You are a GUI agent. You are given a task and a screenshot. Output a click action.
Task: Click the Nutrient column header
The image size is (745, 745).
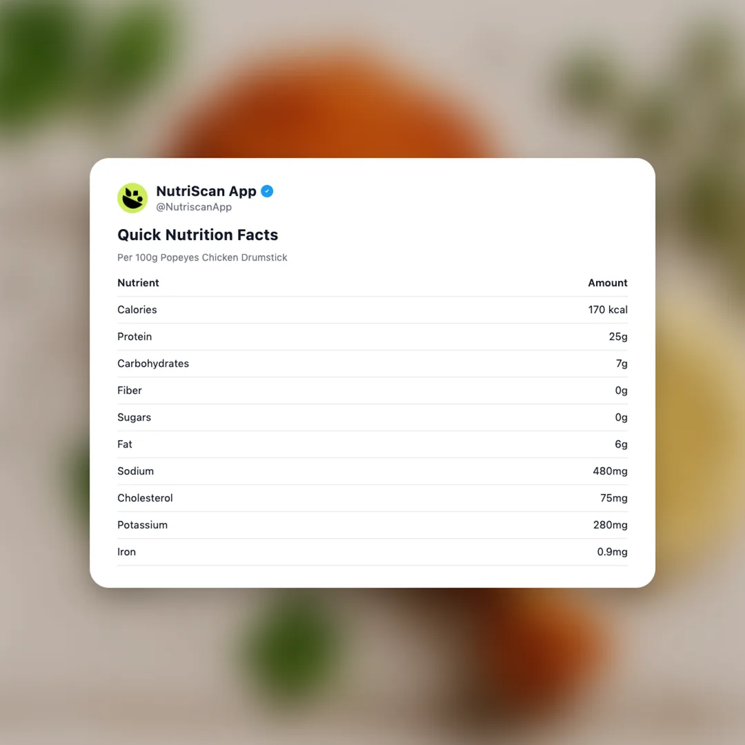(138, 283)
